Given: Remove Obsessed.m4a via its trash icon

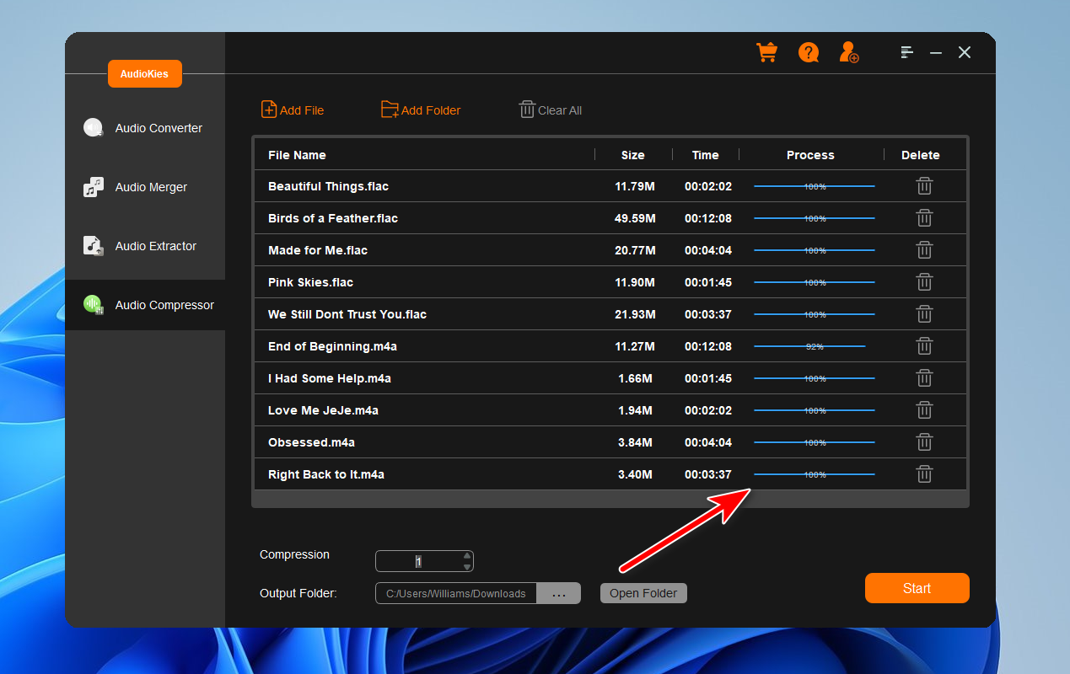Looking at the screenshot, I should pyautogui.click(x=924, y=442).
